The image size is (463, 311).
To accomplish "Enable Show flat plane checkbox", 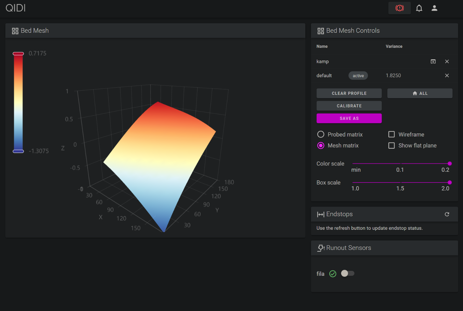I will (391, 145).
